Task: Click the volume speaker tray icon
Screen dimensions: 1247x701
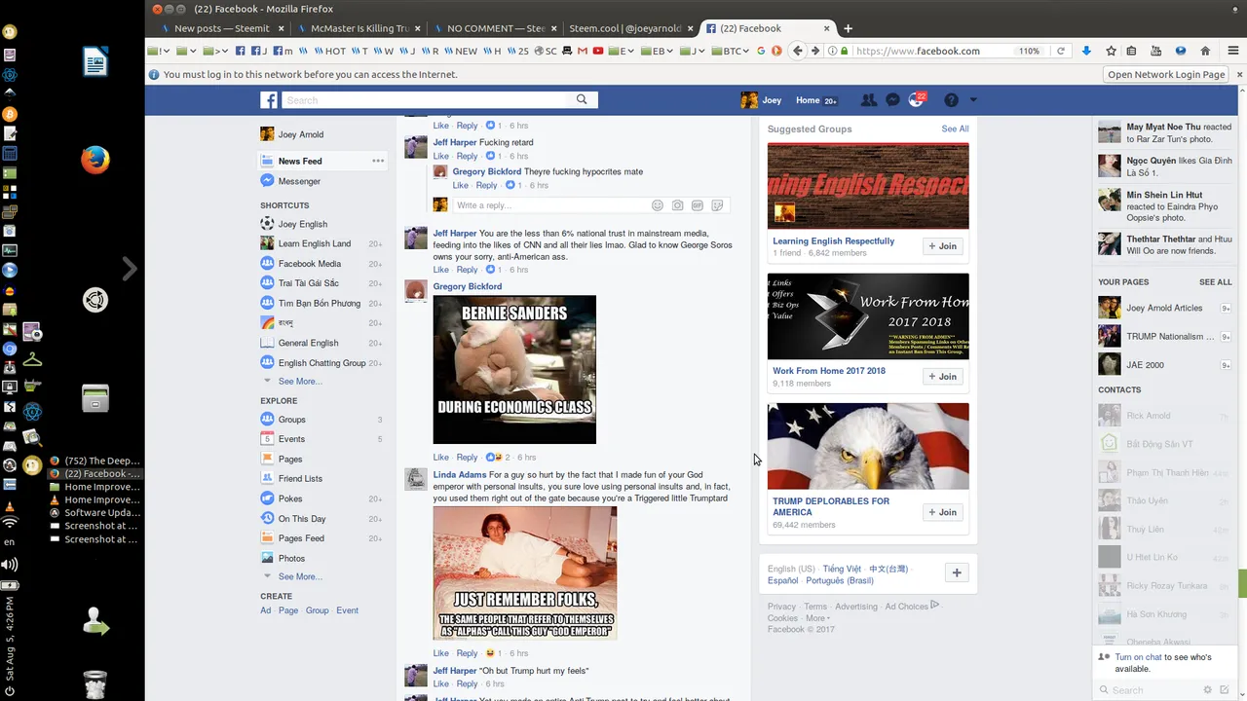Action: pos(10,564)
